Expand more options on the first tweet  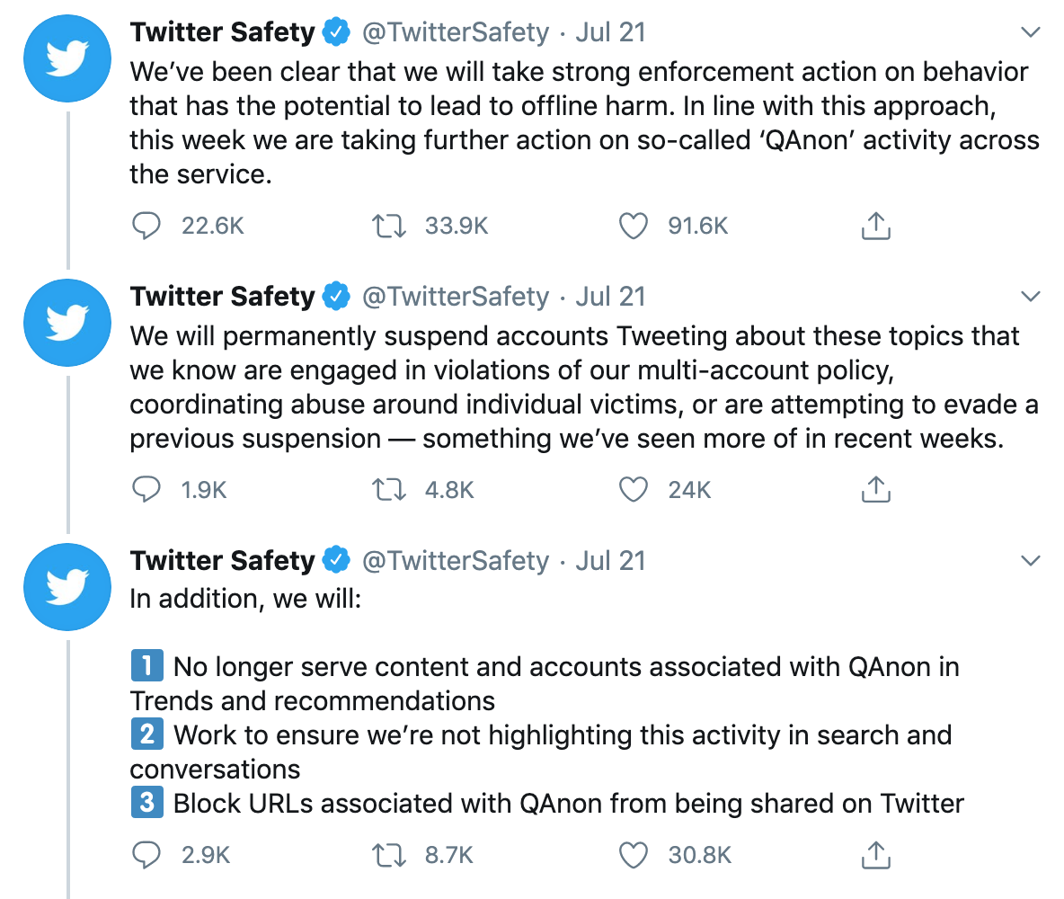pyautogui.click(x=1030, y=31)
